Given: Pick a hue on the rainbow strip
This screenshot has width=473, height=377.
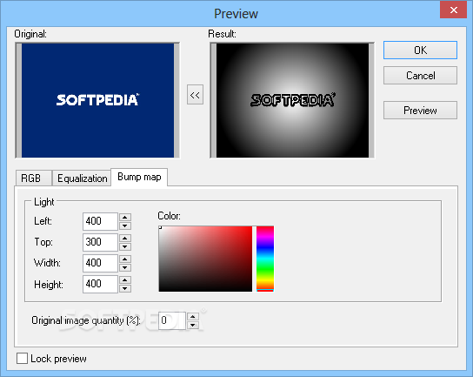Looking at the screenshot, I should [265, 259].
